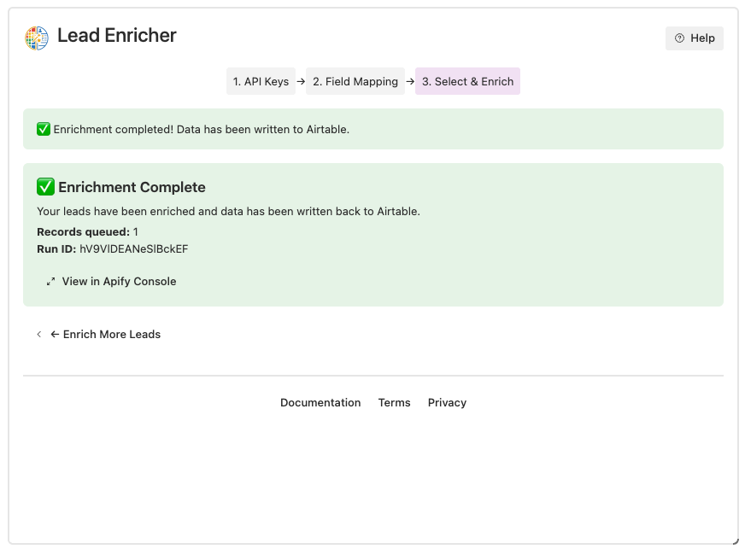Open View in Apify Console
The width and height of the screenshot is (745, 555).
119,281
